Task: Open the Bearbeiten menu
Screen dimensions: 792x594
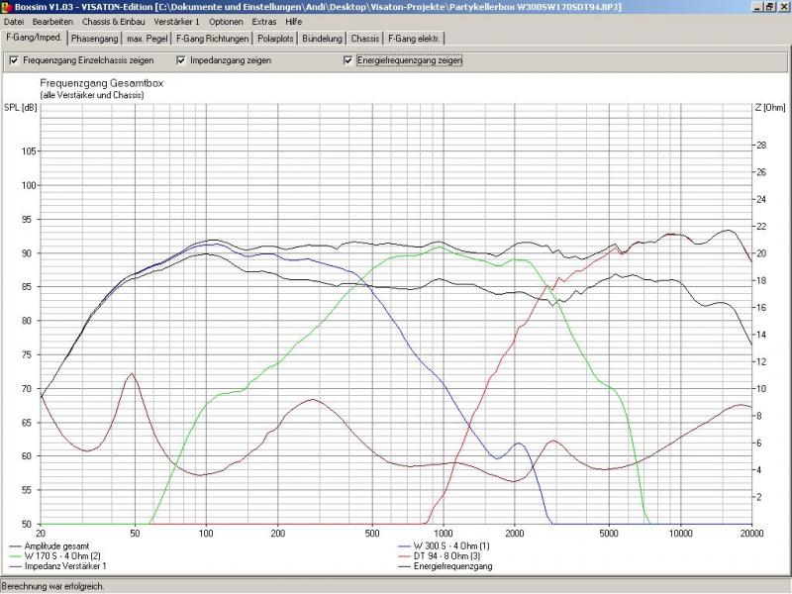Action: (52, 22)
